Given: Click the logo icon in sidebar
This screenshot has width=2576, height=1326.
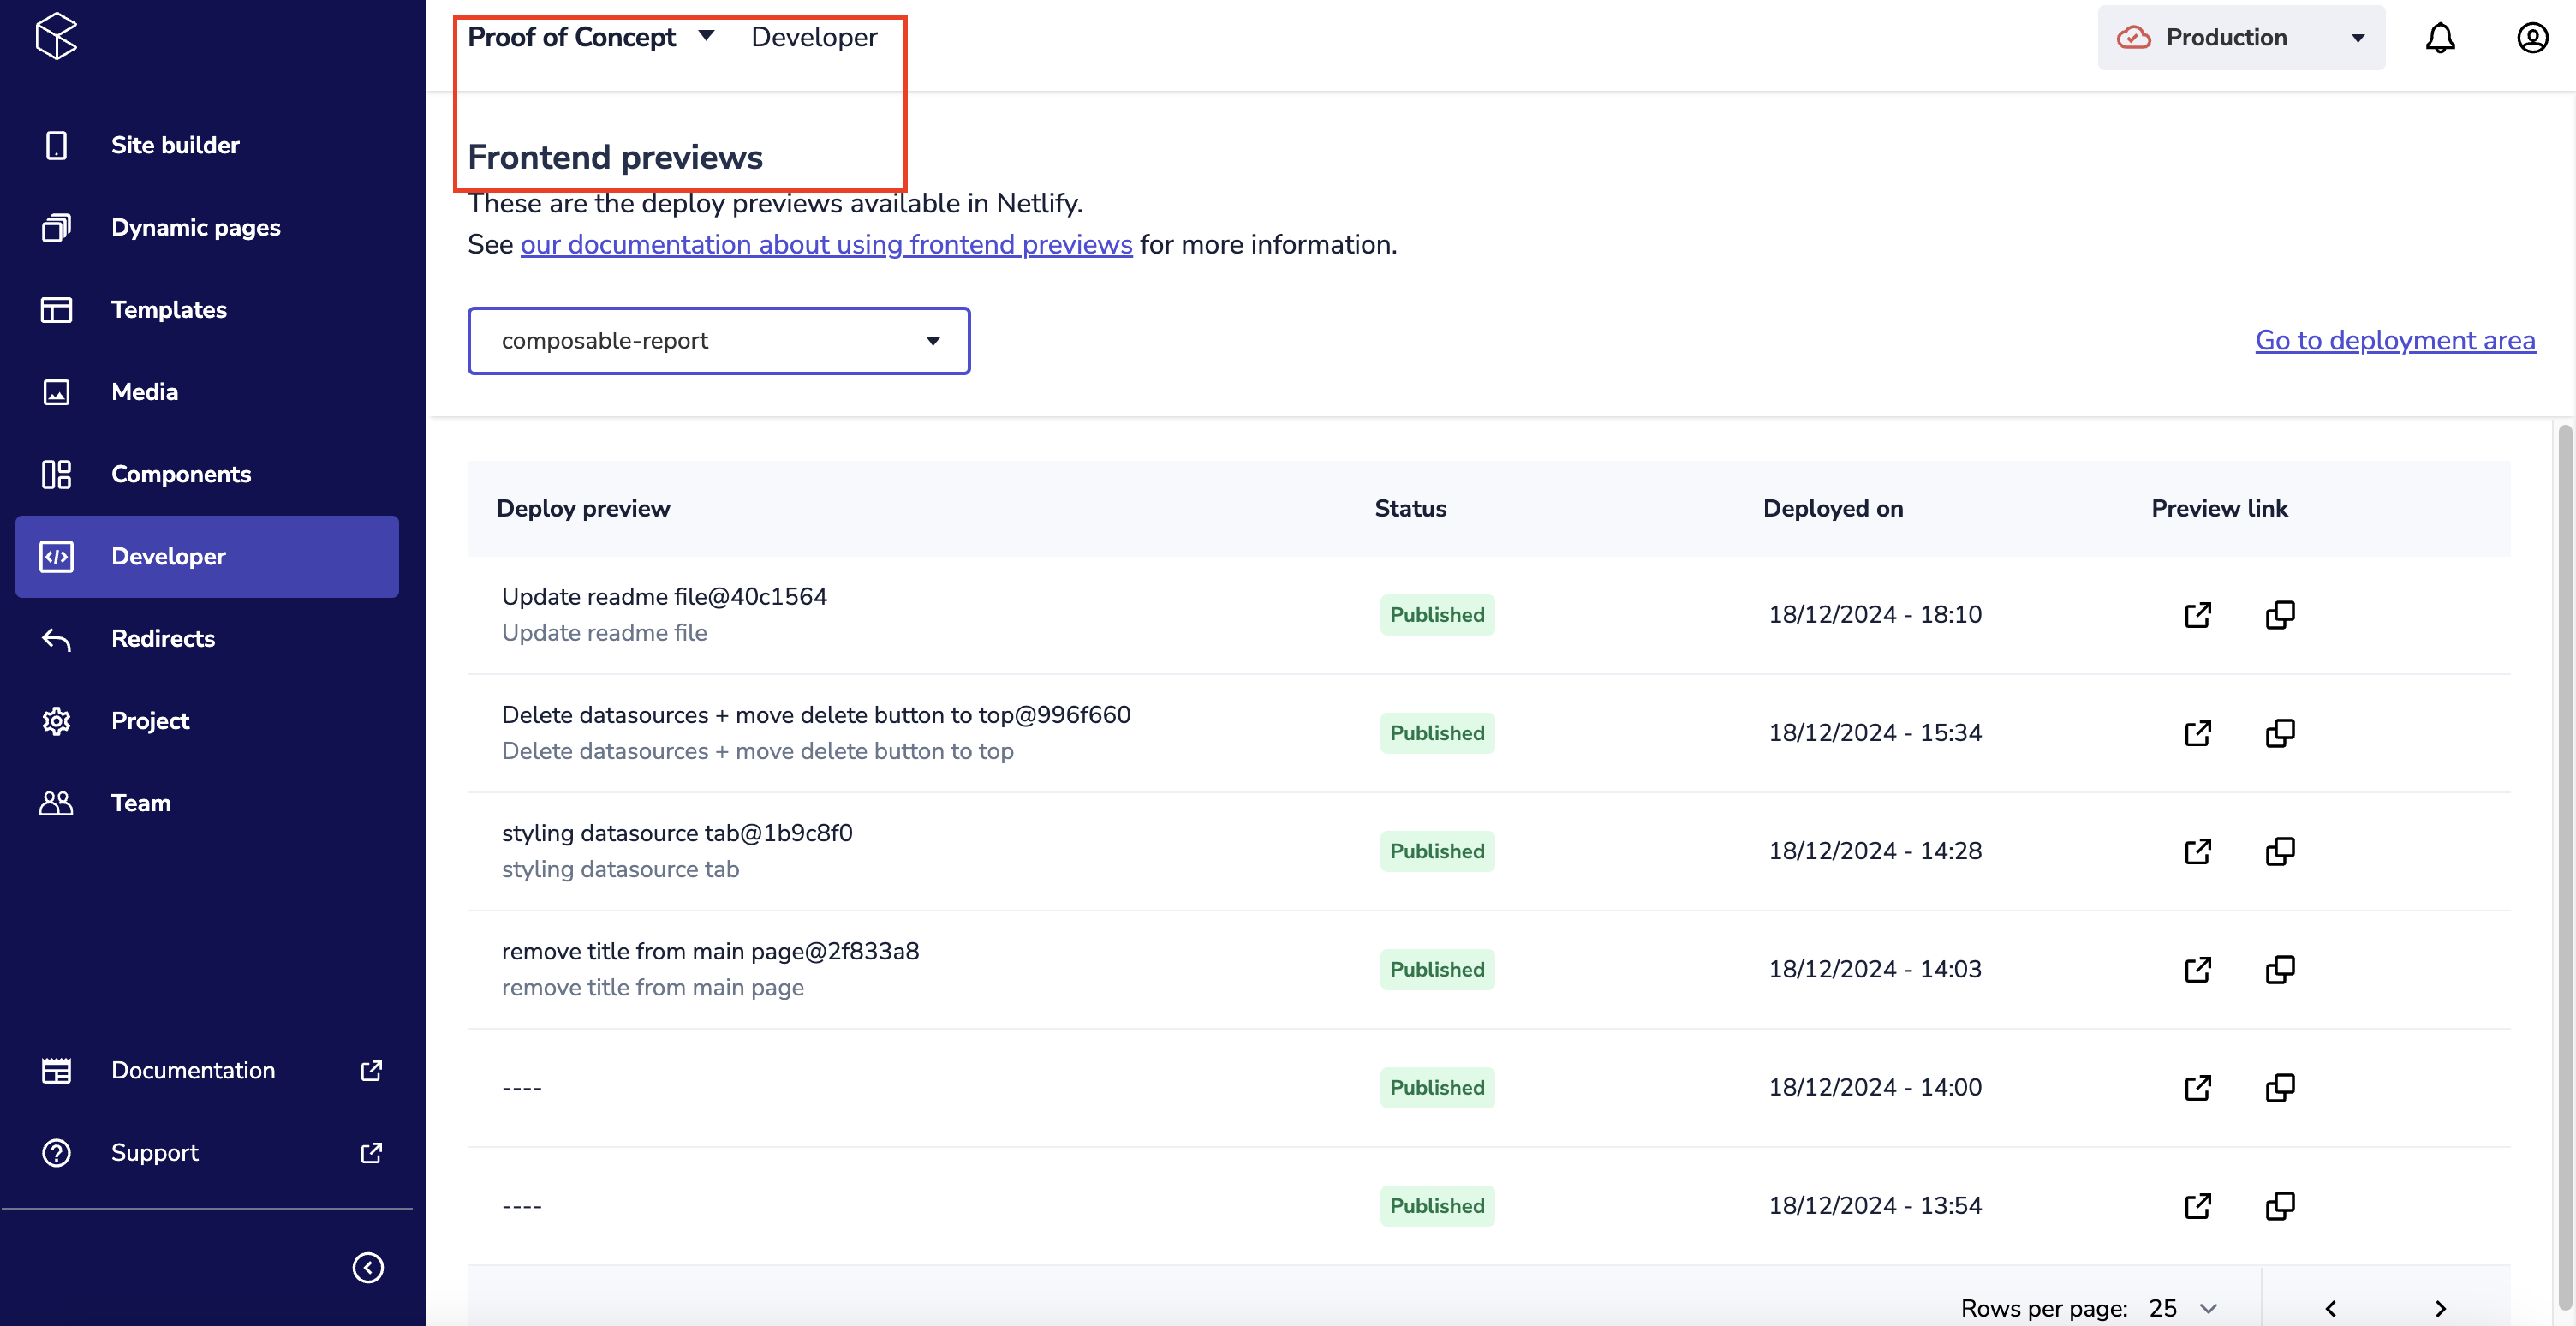Looking at the screenshot, I should 56,36.
